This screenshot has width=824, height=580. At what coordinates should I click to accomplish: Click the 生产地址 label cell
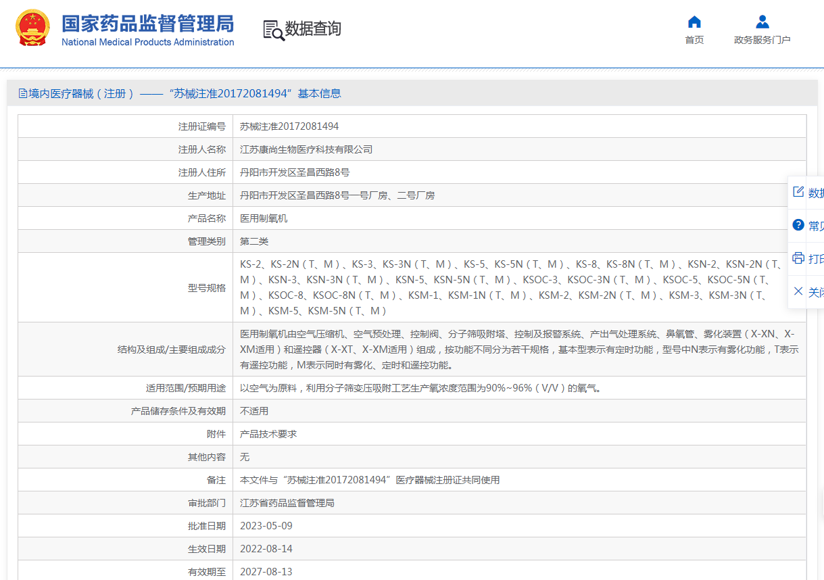[x=126, y=195]
